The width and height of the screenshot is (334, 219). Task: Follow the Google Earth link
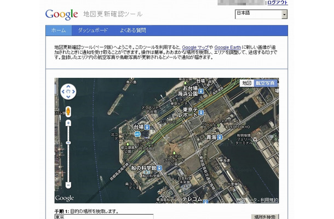point(228,47)
